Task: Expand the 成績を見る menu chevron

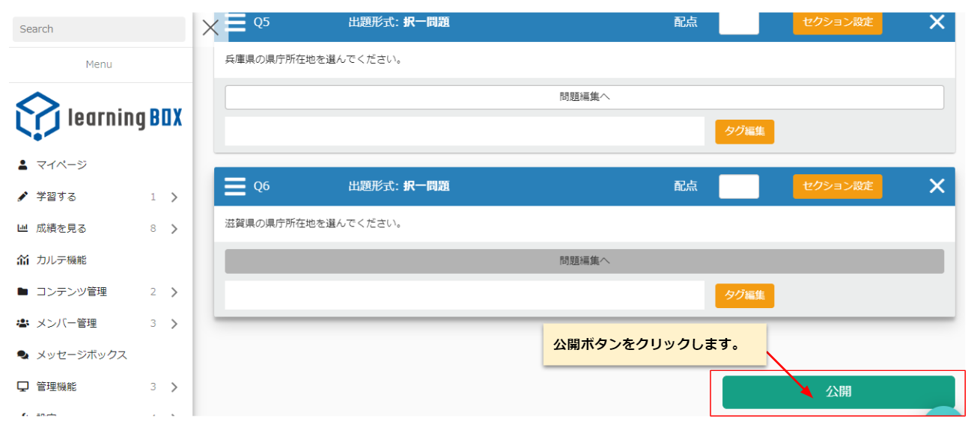Action: [174, 229]
